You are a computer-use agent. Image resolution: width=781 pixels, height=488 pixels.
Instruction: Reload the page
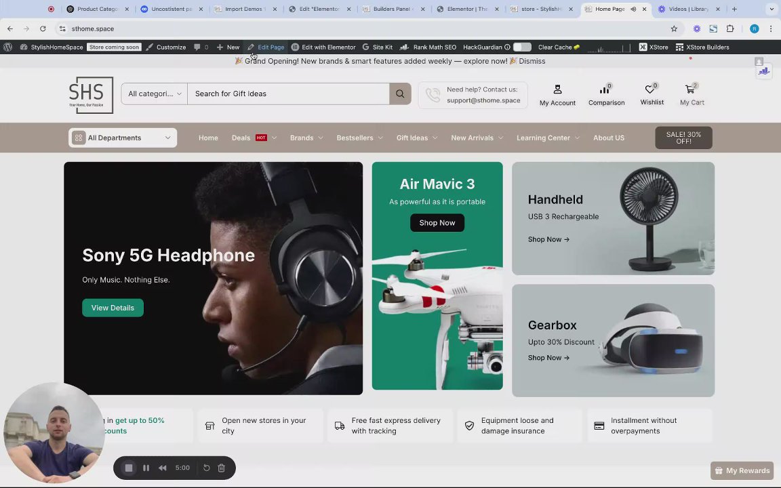click(x=43, y=29)
